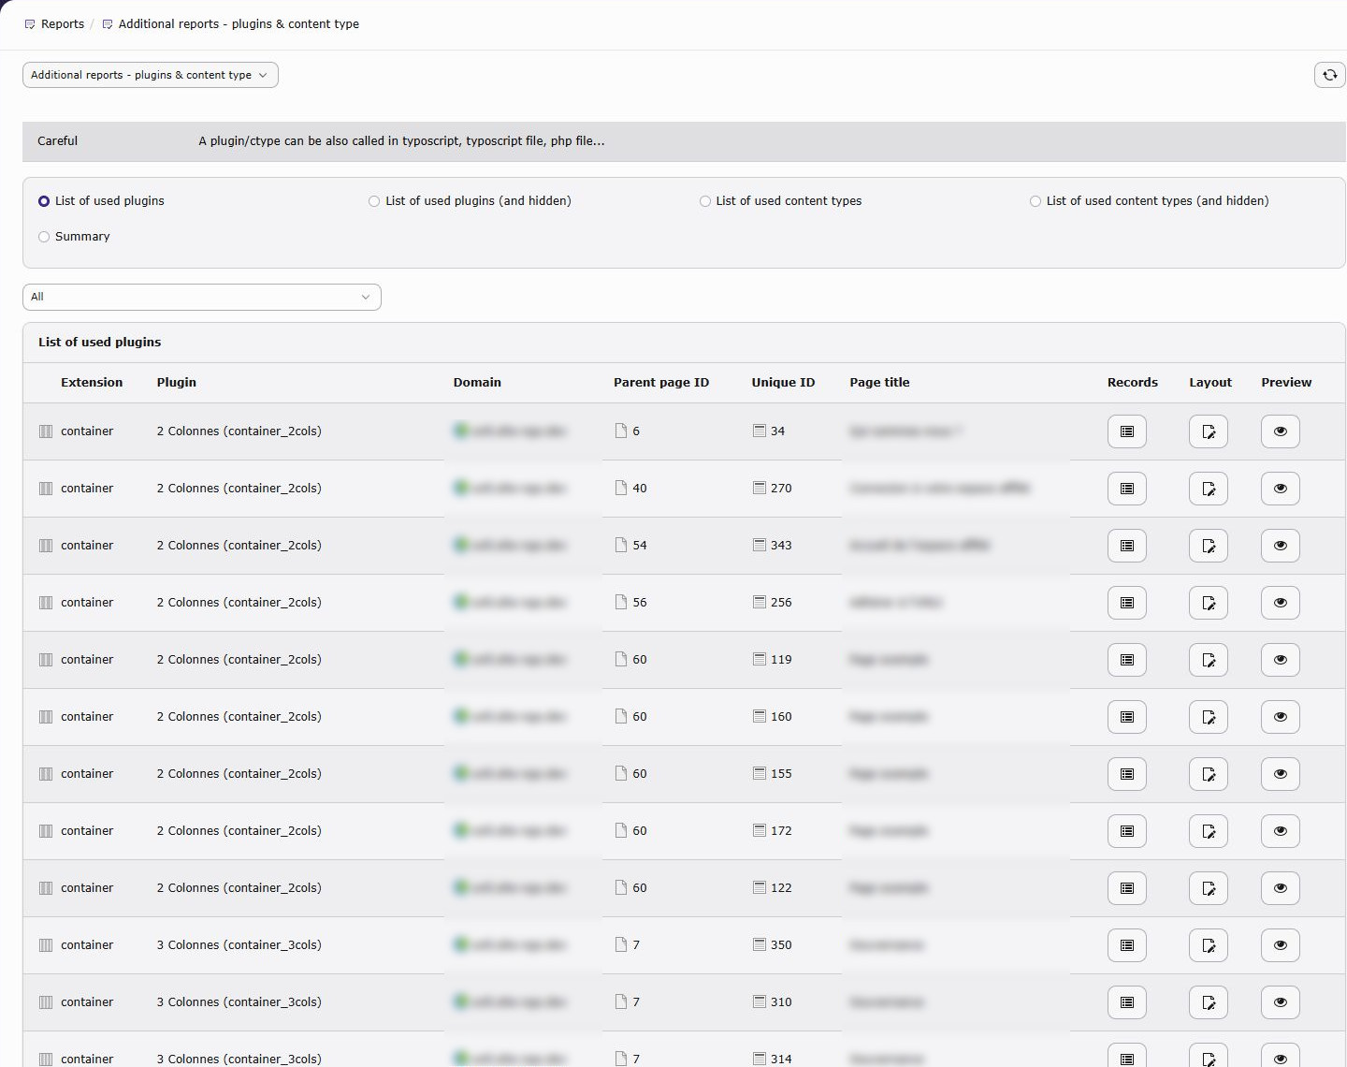
Task: Open records for Unique ID 160 row
Action: tap(1127, 717)
